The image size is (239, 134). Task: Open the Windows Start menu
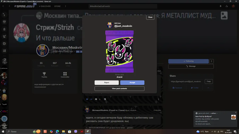click(3, 132)
